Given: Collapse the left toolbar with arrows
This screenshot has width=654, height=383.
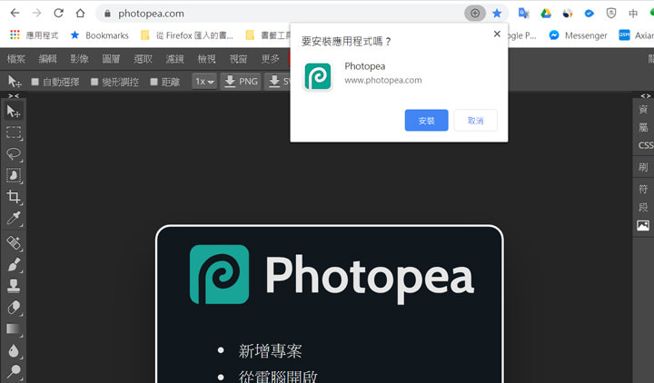Looking at the screenshot, I should (14, 96).
